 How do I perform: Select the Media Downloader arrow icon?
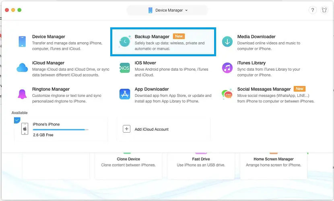227,42
